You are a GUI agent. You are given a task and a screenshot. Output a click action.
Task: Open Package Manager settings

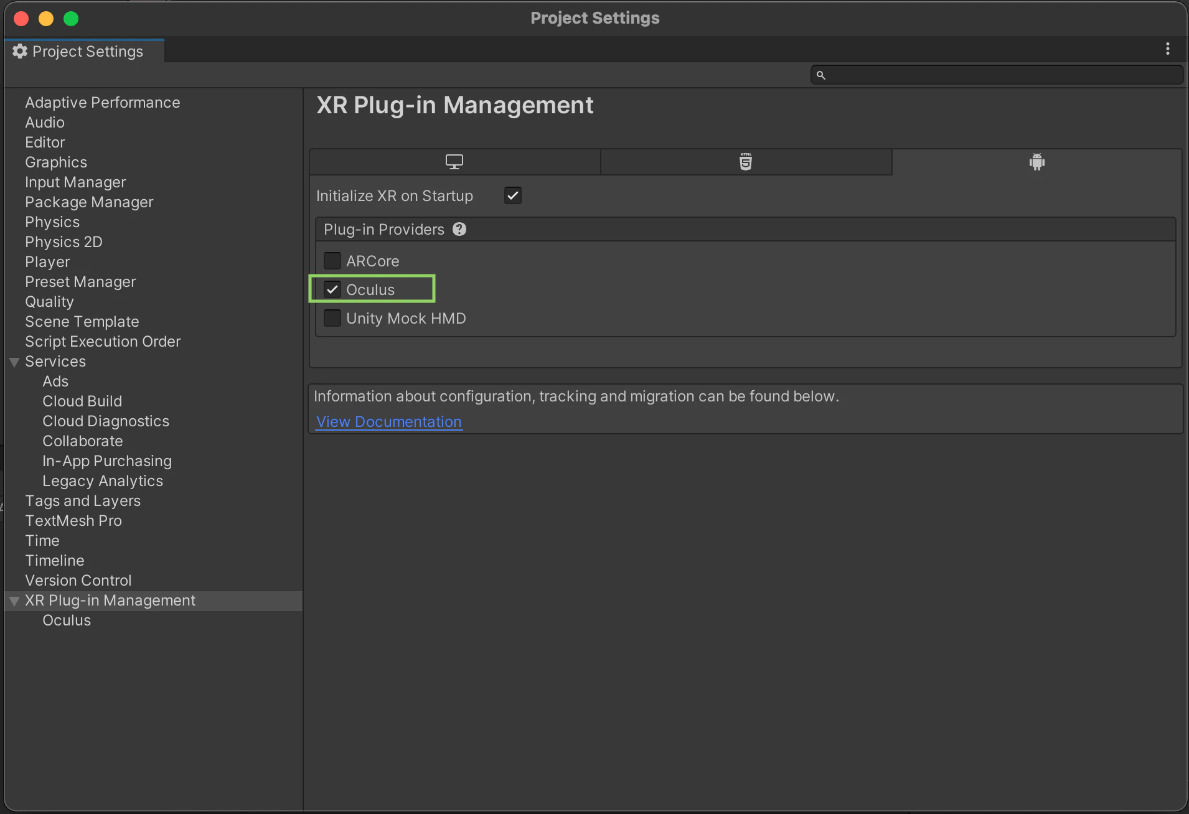(89, 202)
